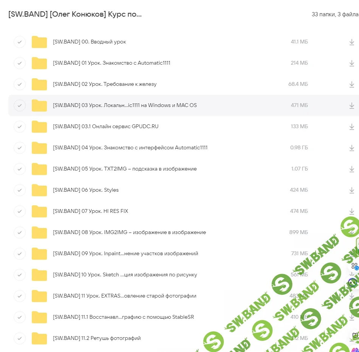Click download arrow for 02 Урок Требование к железу
Viewport: 359px width, 352px height.
[351, 84]
